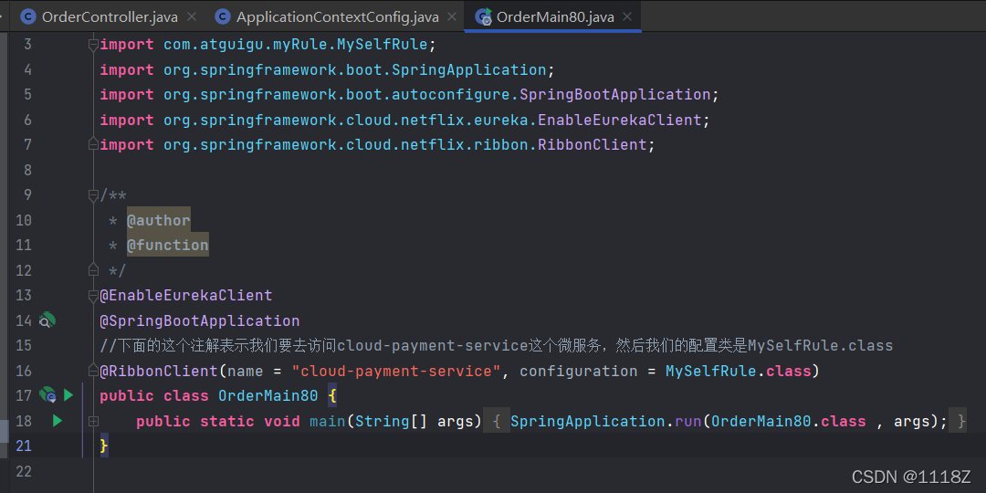The width and height of the screenshot is (986, 493).
Task: Close the ApplicationContextConfig.java tab
Action: click(452, 17)
